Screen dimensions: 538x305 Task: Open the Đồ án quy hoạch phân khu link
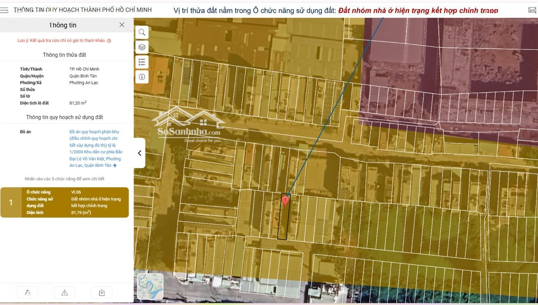95,149
